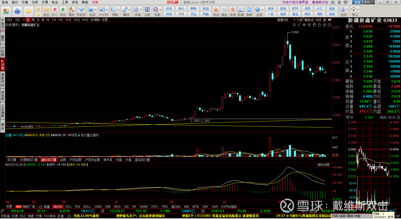Open the 分析 menu in menu bar
The image size is (401, 219).
pos(35,2)
